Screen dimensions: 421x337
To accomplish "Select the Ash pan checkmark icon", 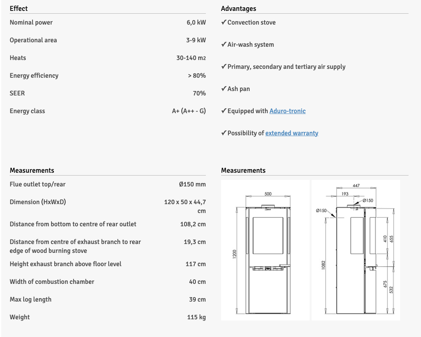I will pos(224,89).
